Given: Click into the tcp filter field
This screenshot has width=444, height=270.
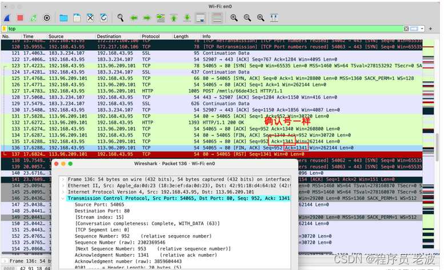Looking at the screenshot, I should coord(204,29).
